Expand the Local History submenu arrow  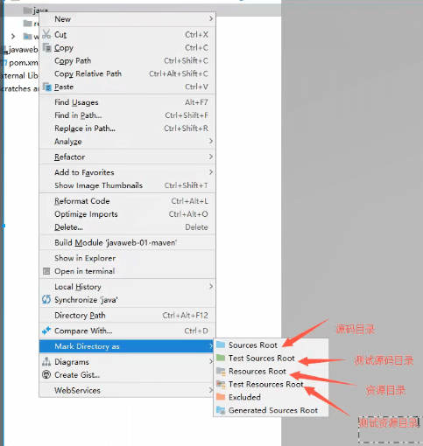click(x=211, y=286)
